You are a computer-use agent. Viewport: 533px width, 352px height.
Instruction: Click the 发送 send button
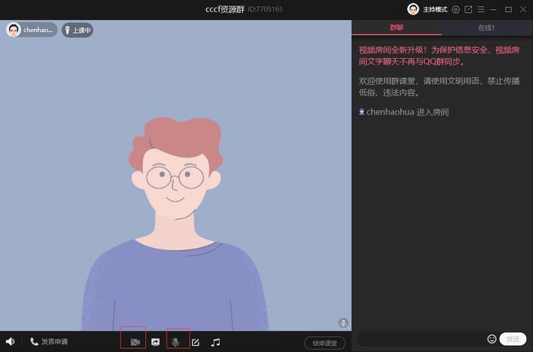click(512, 338)
